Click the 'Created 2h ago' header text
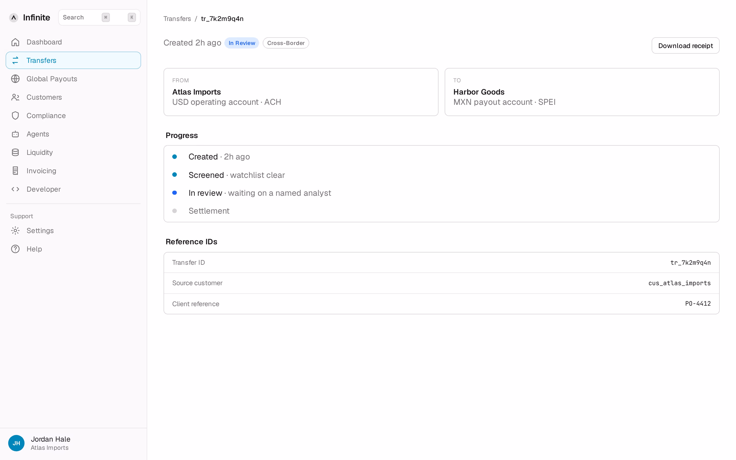 [x=192, y=43]
